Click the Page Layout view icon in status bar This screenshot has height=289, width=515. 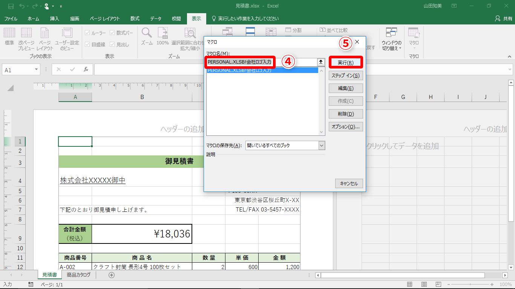point(424,284)
